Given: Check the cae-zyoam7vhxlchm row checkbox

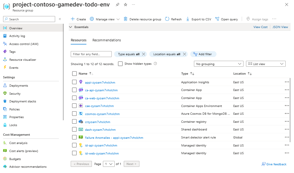Looking at the screenshot, I should click(x=74, y=106).
